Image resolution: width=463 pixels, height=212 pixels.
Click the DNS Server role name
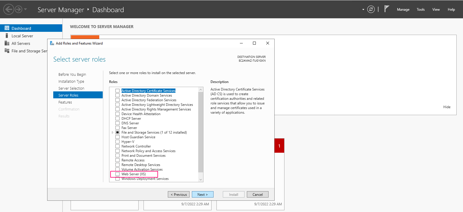130,123
